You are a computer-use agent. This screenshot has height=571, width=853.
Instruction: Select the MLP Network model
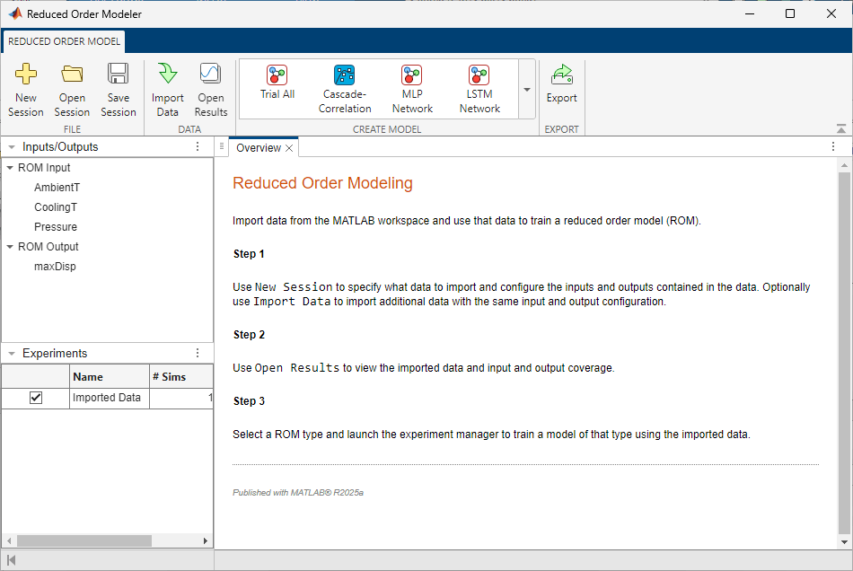coord(412,75)
